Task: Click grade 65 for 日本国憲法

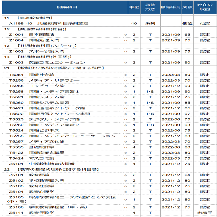Action: coord(187,35)
